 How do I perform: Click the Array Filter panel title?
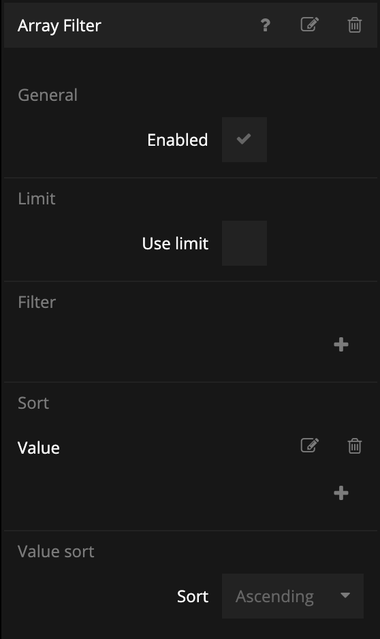coord(59,26)
